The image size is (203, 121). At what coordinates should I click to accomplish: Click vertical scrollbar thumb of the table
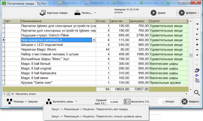click(191, 55)
